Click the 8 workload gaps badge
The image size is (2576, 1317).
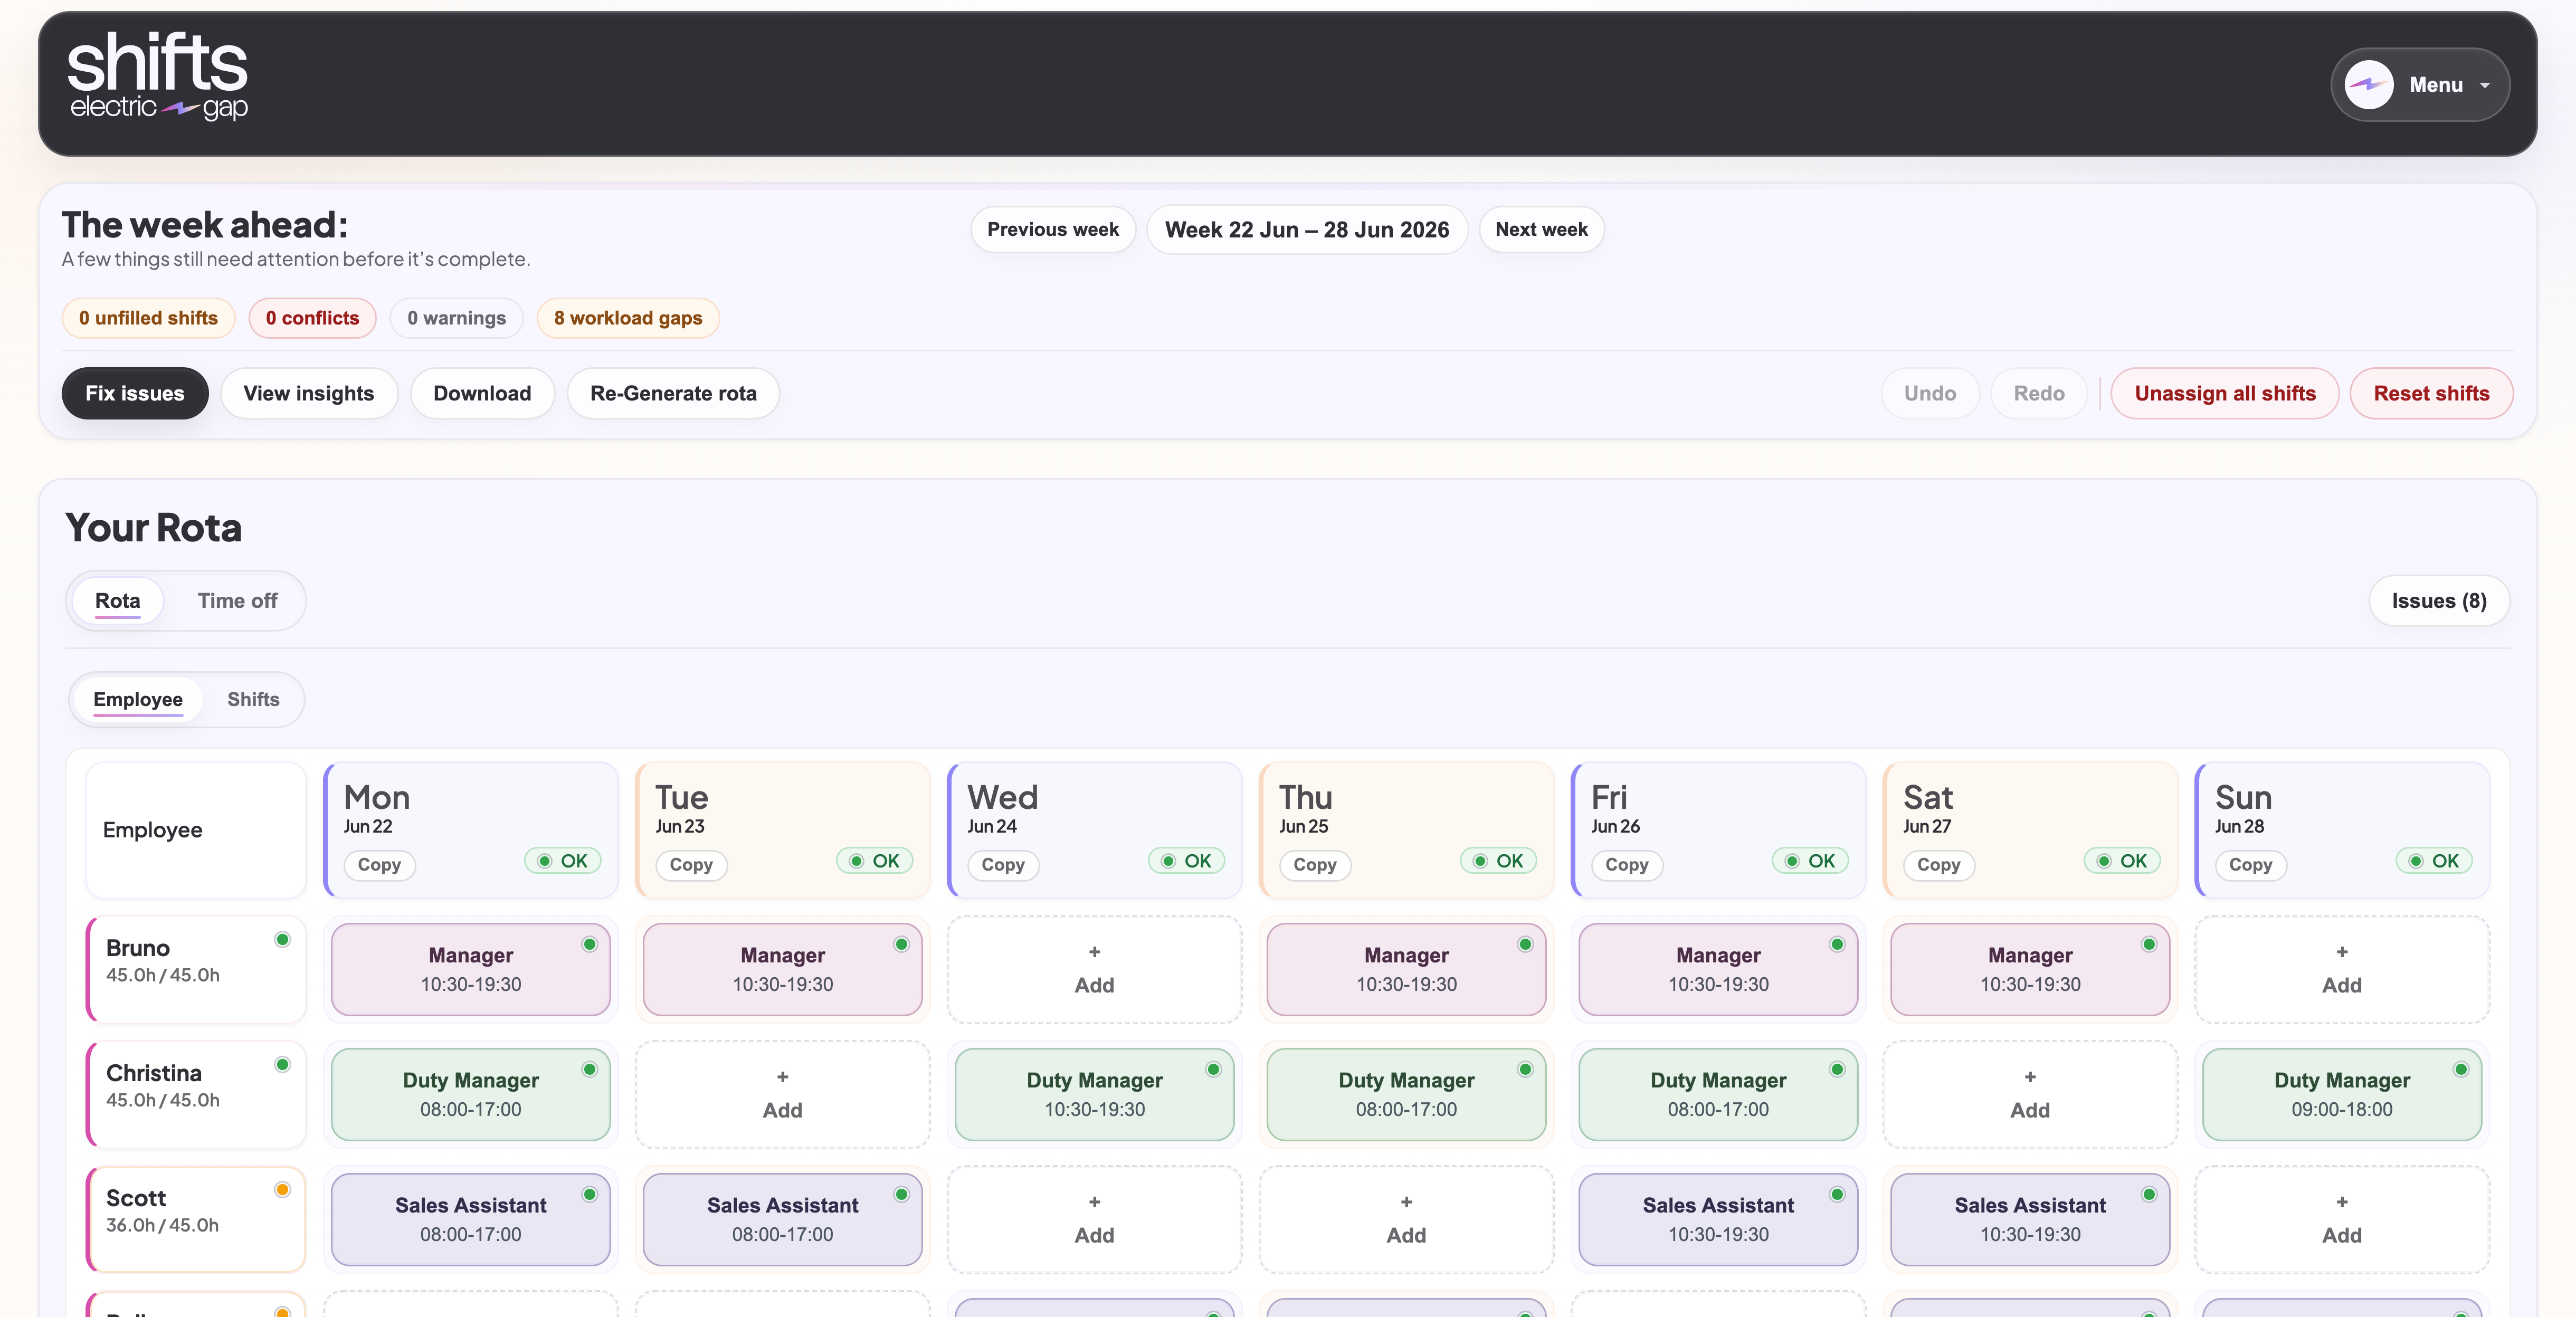pos(628,318)
